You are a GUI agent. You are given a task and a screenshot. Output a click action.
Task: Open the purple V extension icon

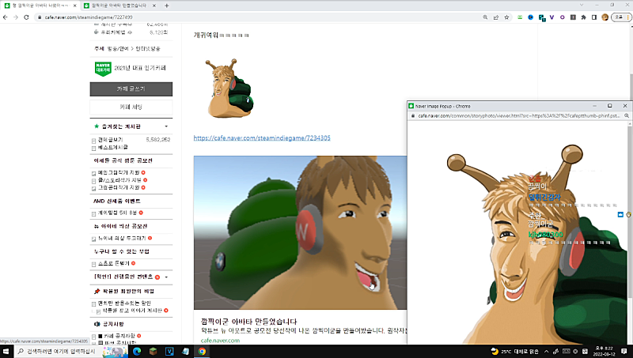coord(552,17)
